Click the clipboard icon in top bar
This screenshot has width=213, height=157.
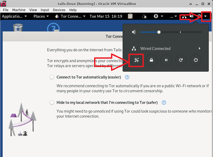[x=130, y=16]
